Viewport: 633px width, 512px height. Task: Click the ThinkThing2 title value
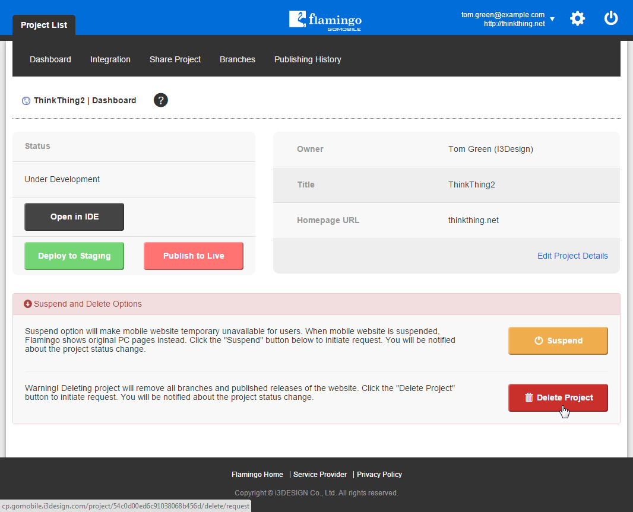coord(471,185)
